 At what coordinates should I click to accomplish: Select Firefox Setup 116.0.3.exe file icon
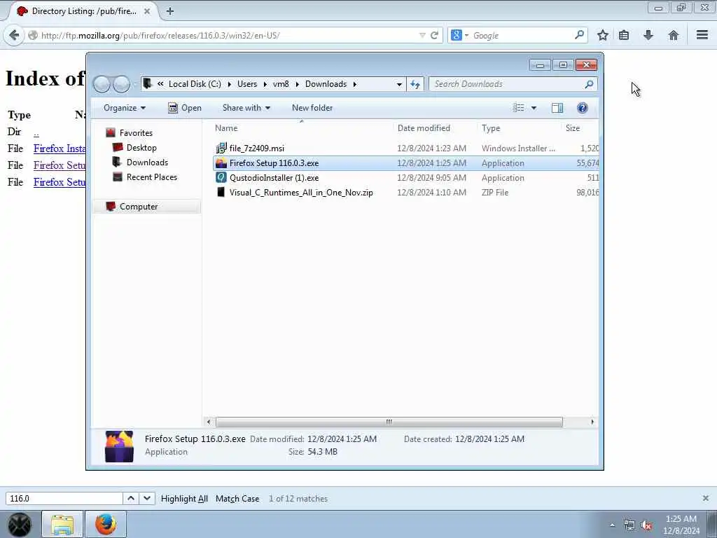tap(221, 163)
